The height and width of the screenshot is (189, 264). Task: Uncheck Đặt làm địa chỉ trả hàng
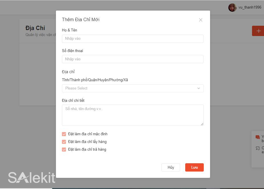tap(64, 149)
